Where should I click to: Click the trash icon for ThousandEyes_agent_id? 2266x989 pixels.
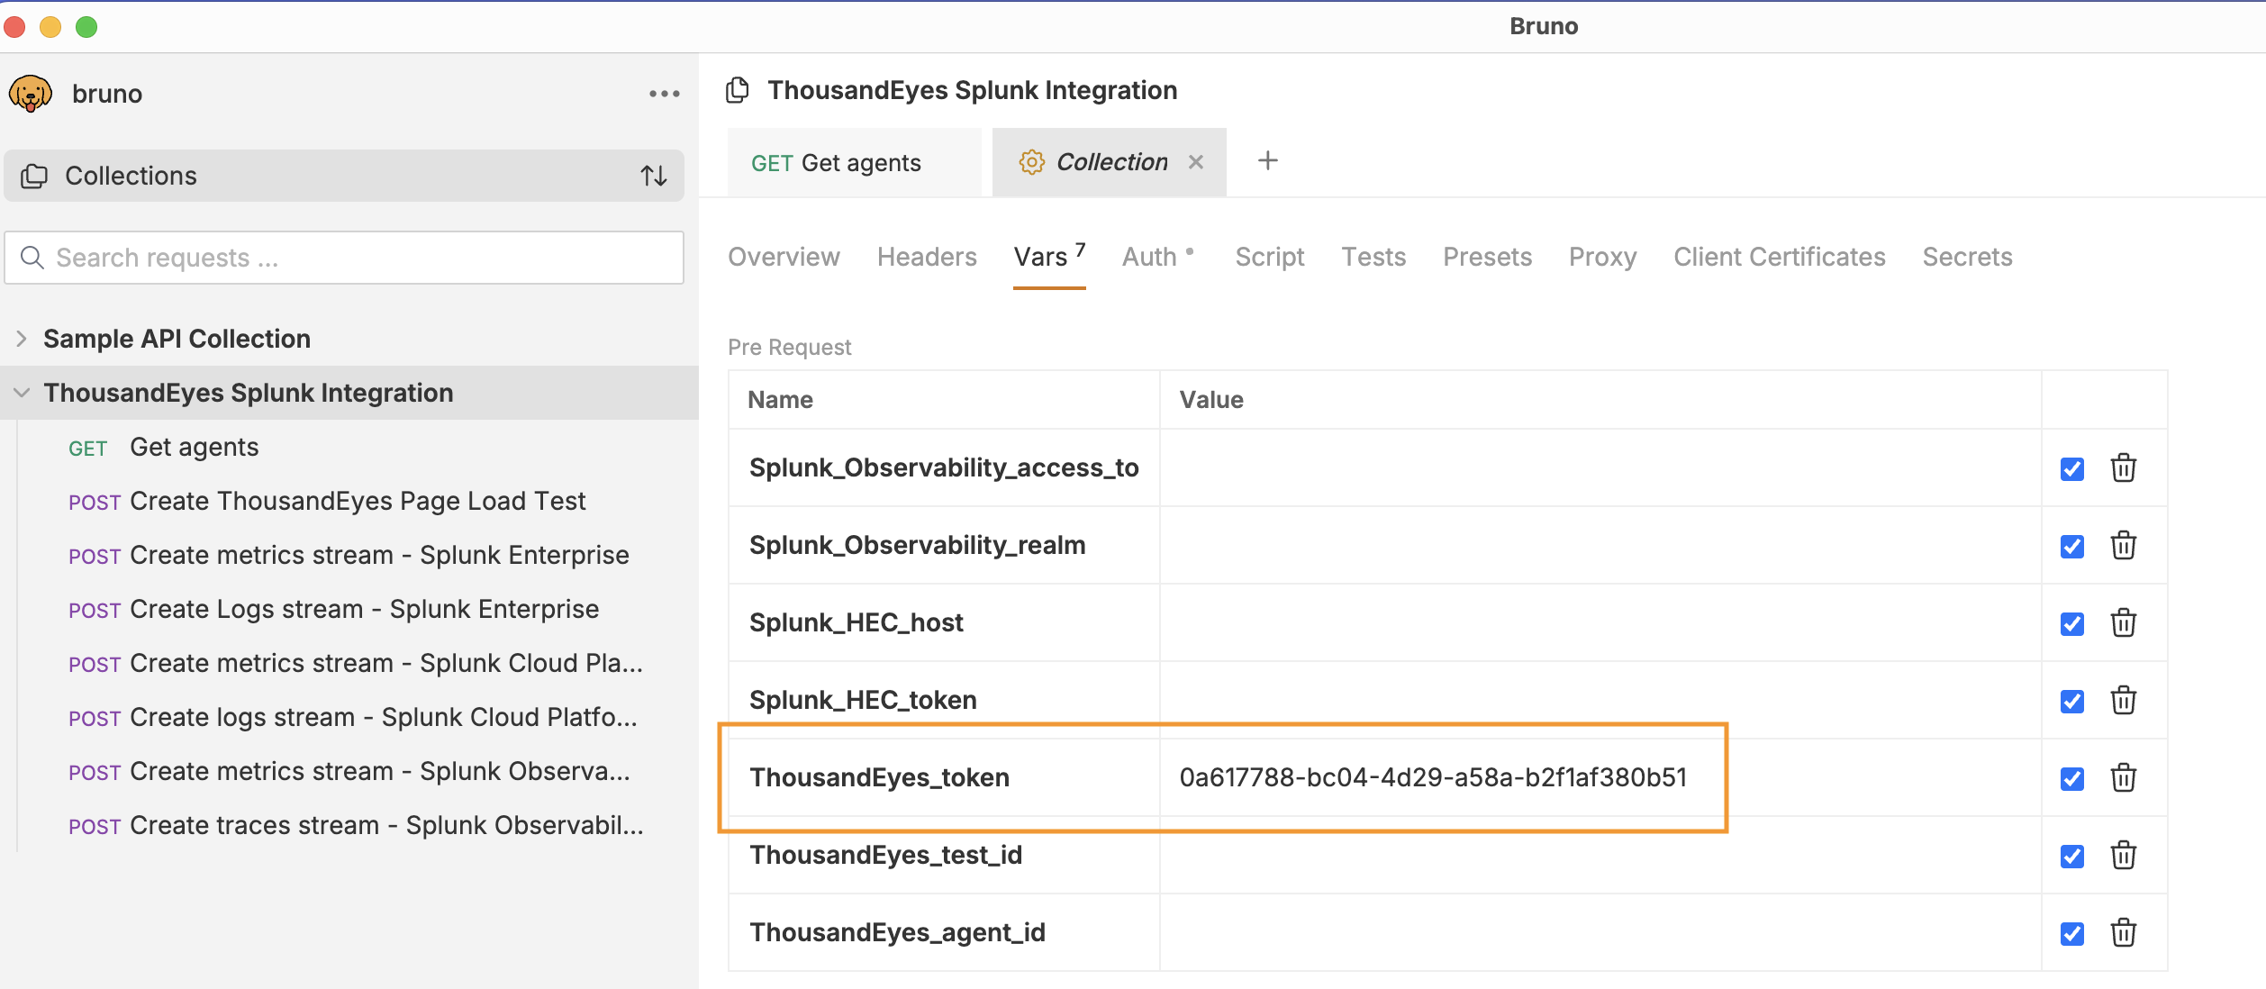click(x=2123, y=933)
